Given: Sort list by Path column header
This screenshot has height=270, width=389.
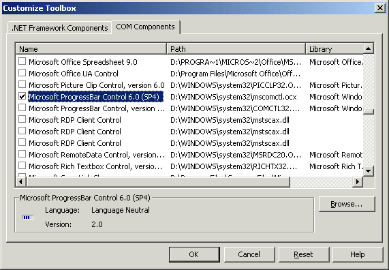Looking at the screenshot, I should click(x=236, y=49).
